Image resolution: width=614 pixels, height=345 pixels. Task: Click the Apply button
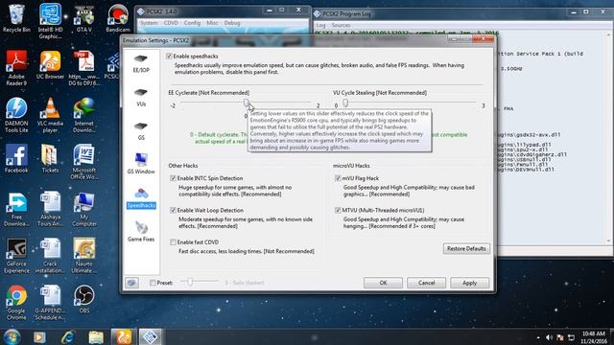pos(469,283)
